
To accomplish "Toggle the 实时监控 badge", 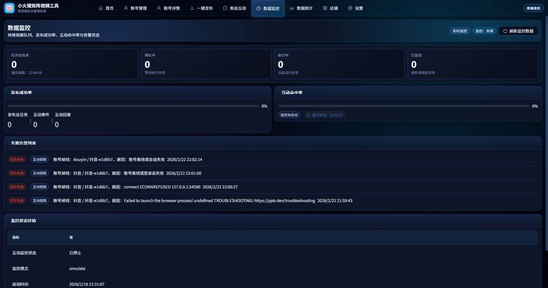I will 460,31.
